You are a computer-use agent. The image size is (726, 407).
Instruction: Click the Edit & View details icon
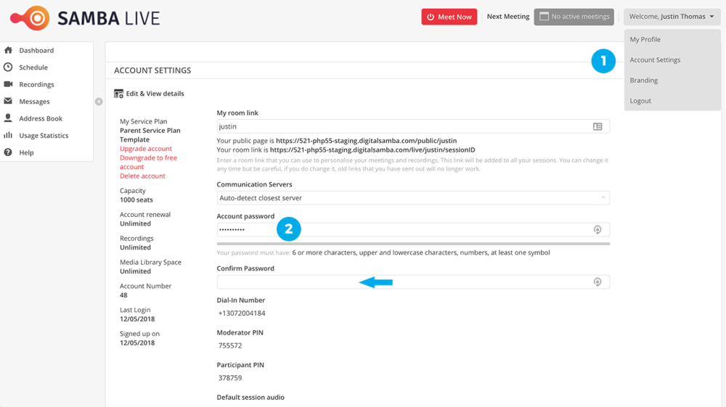point(118,94)
